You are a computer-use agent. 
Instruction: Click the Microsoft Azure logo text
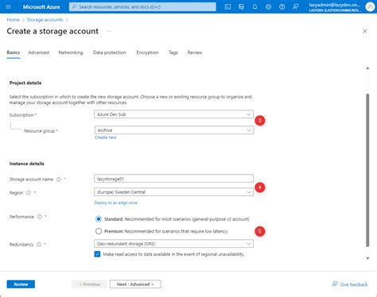41,7
